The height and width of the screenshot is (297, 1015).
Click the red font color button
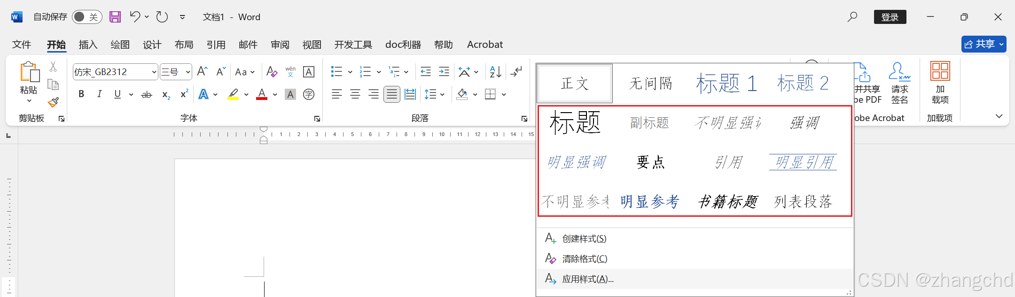pyautogui.click(x=262, y=94)
